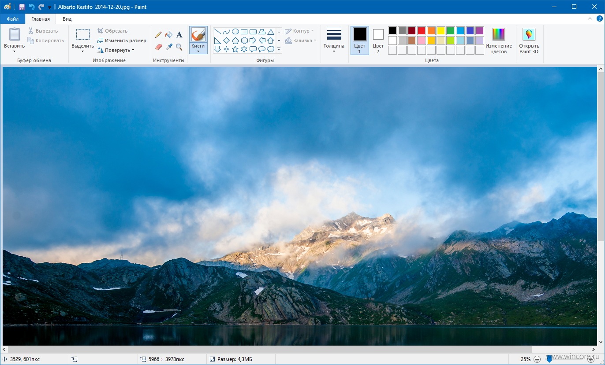Choose the Oval shape

coord(235,32)
